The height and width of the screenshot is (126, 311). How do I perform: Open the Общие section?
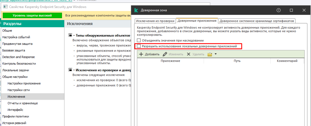(7, 31)
